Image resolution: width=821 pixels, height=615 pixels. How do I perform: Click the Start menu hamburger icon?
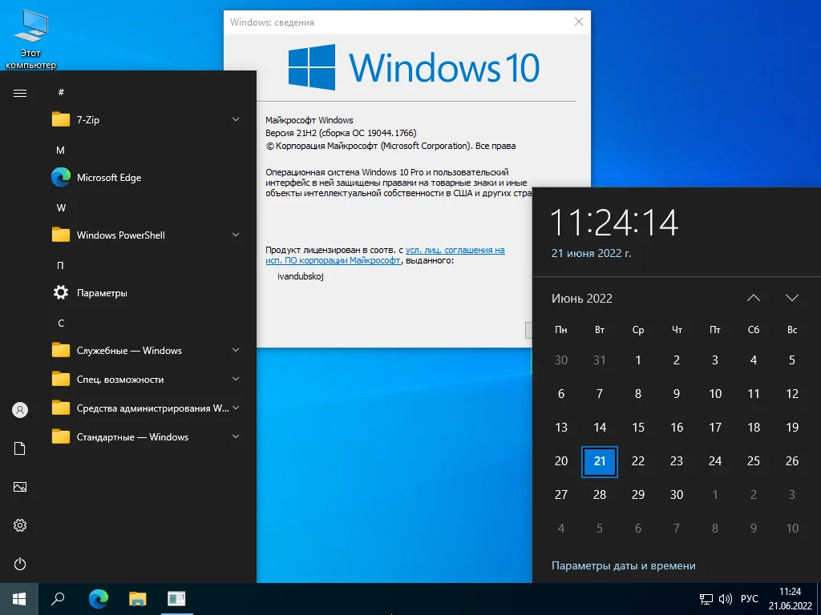click(20, 93)
